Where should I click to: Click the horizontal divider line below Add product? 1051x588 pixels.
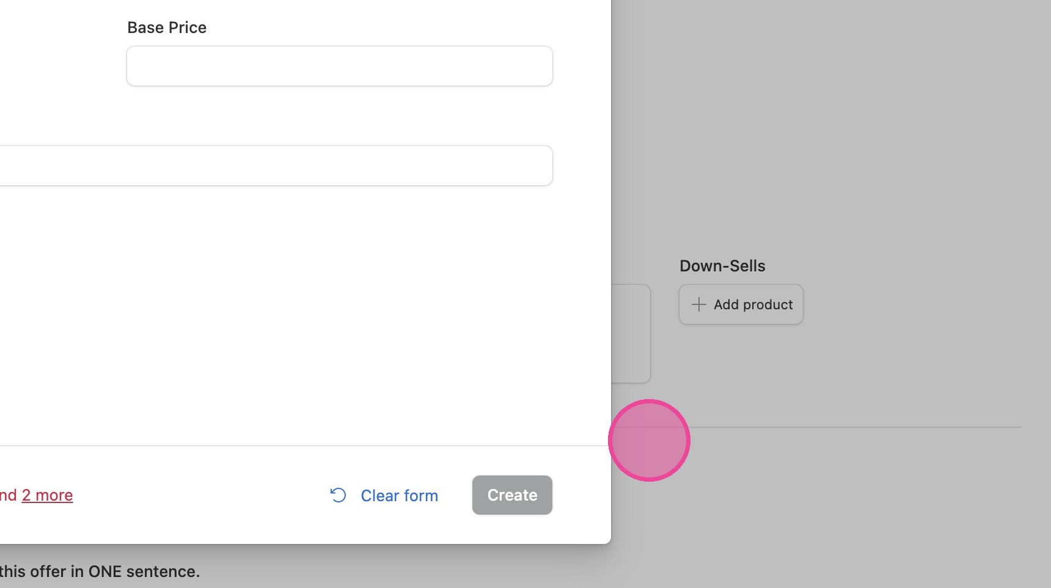[x=855, y=427]
